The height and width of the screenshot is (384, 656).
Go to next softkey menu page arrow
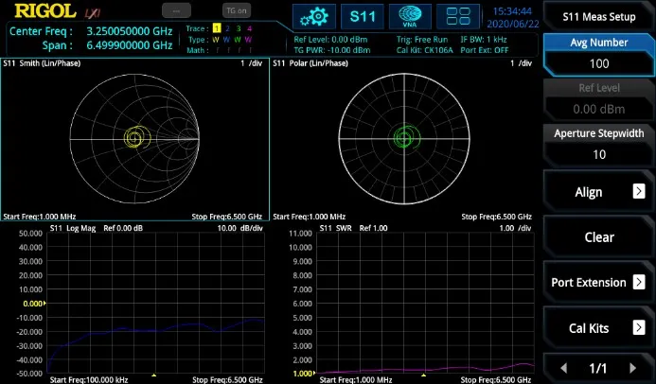(633, 368)
